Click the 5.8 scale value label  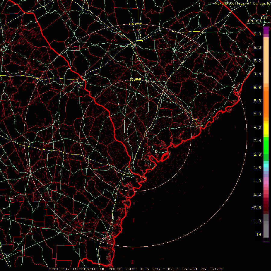257,101
